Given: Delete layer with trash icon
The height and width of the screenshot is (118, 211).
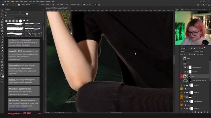Looking at the screenshot, I should (x=207, y=112).
